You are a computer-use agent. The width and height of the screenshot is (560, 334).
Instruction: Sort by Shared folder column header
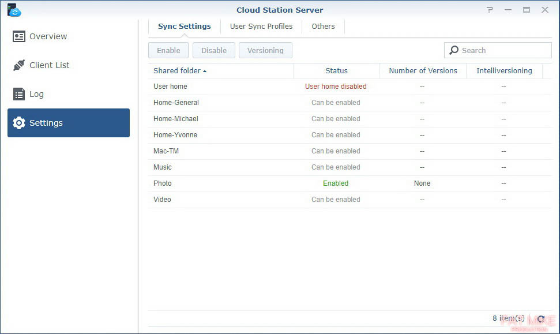pos(220,71)
